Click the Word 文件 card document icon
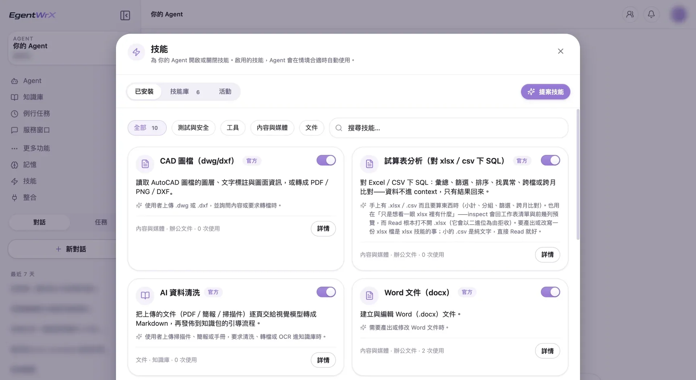 point(369,295)
